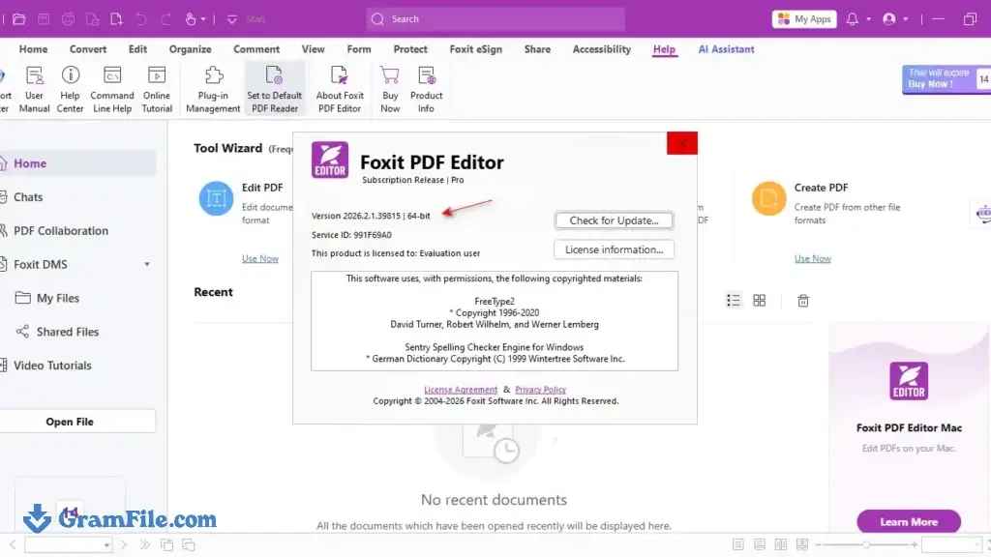This screenshot has height=557, width=991.
Task: Switch recent files to list view
Action: 734,301
